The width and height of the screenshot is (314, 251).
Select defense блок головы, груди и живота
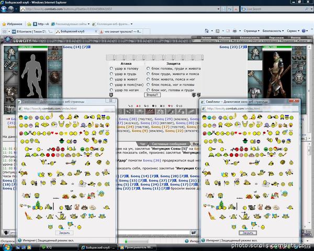[148, 69]
